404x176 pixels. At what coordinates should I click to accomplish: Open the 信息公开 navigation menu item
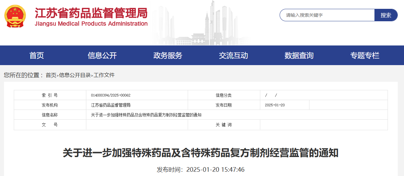(102, 55)
